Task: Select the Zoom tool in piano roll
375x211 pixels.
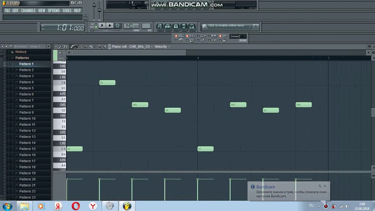Action: point(100,47)
